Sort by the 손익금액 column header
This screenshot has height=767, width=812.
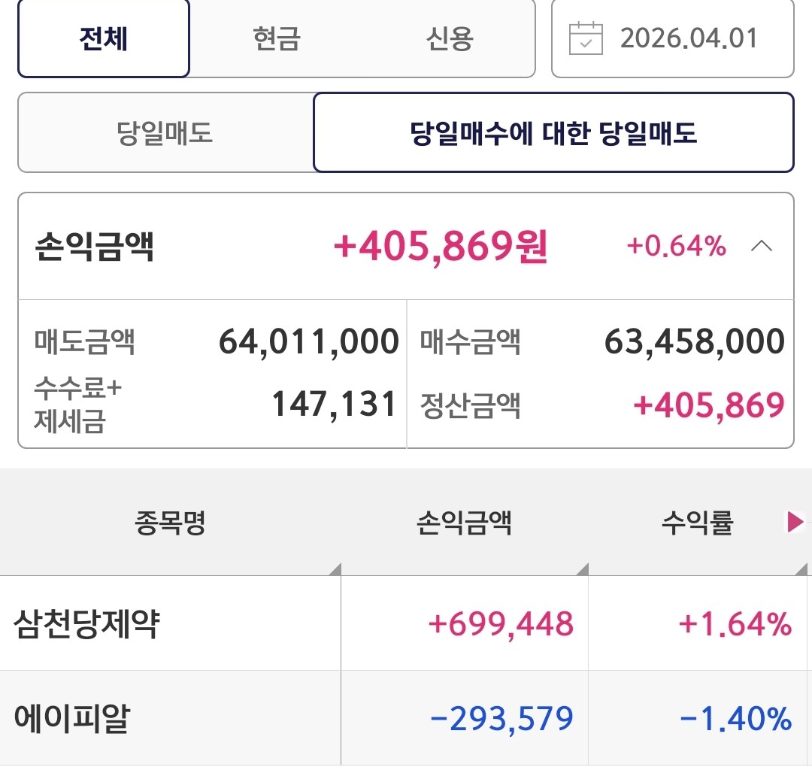464,523
